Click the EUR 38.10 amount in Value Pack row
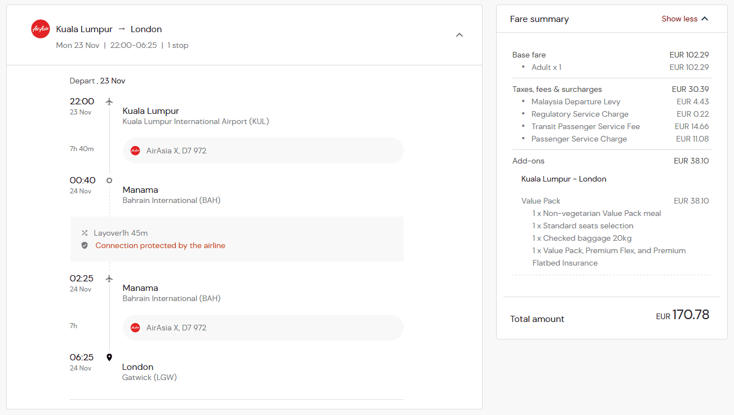This screenshot has height=415, width=734. (x=691, y=201)
